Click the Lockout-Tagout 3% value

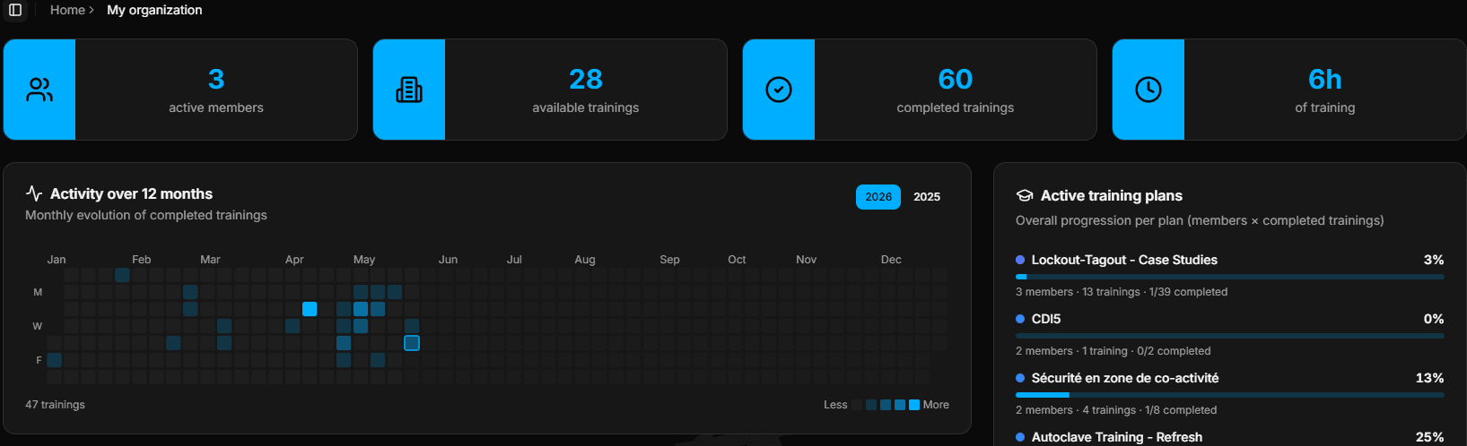[1434, 260]
